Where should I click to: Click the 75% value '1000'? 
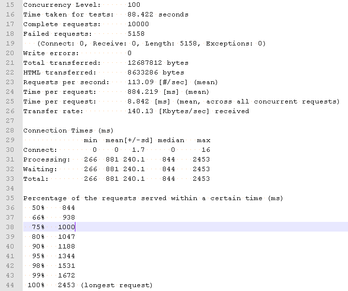click(x=66, y=227)
